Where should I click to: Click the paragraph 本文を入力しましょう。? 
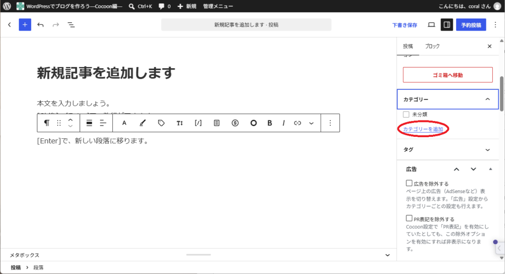point(74,104)
